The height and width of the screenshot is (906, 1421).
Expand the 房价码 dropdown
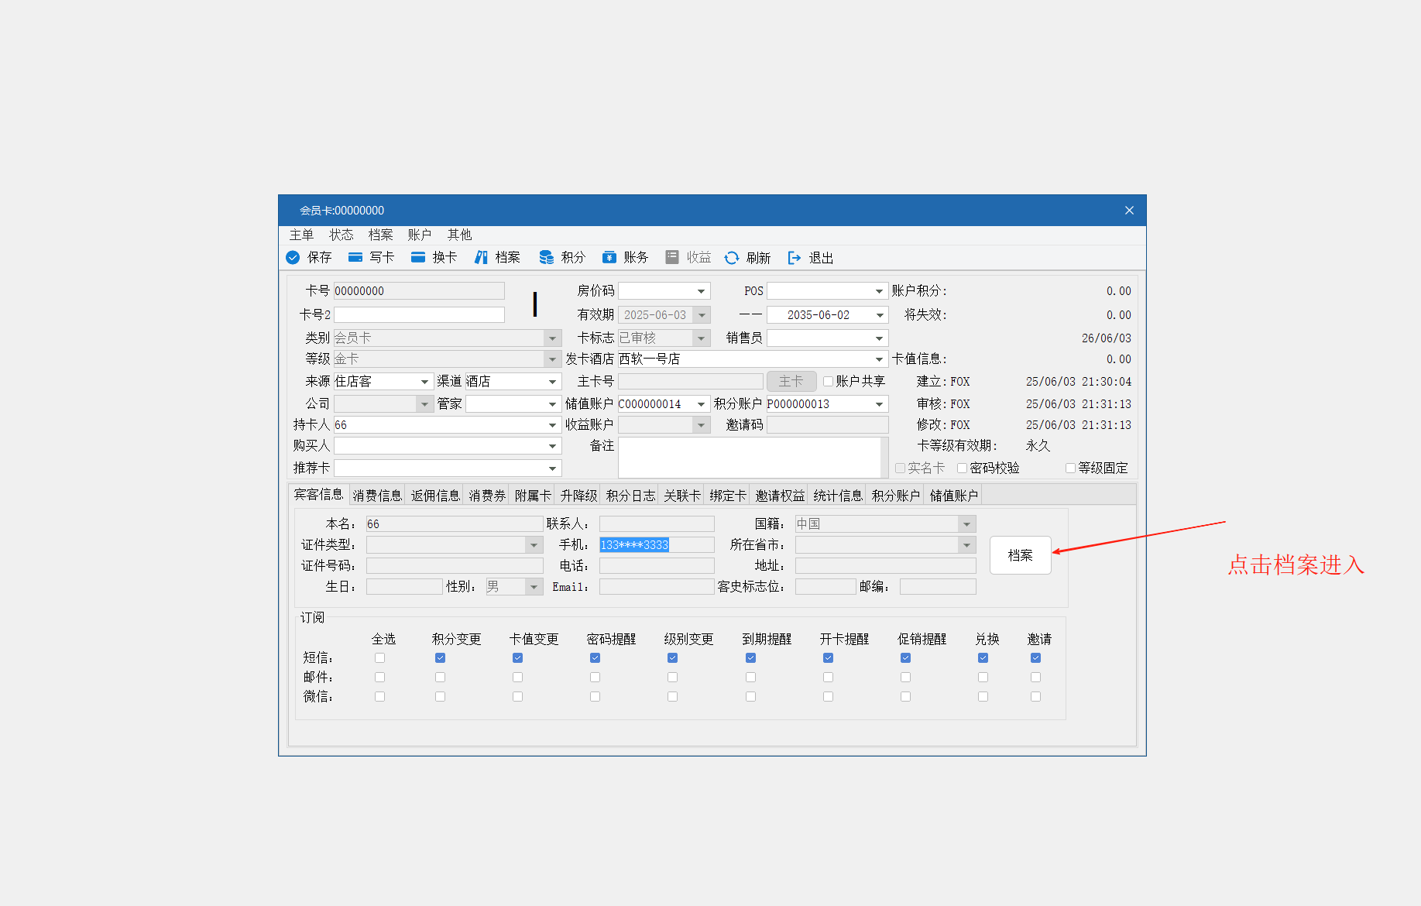point(701,291)
